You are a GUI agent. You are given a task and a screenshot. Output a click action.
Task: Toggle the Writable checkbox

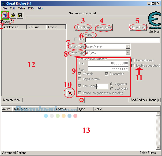pyautogui.click(x=80, y=74)
